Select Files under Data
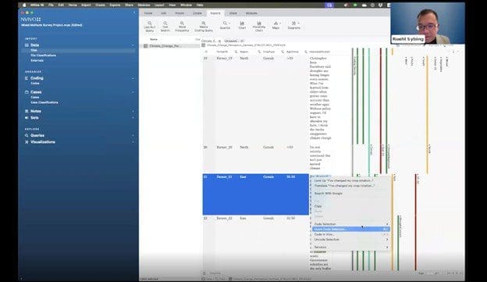487x282 pixels. (34, 50)
